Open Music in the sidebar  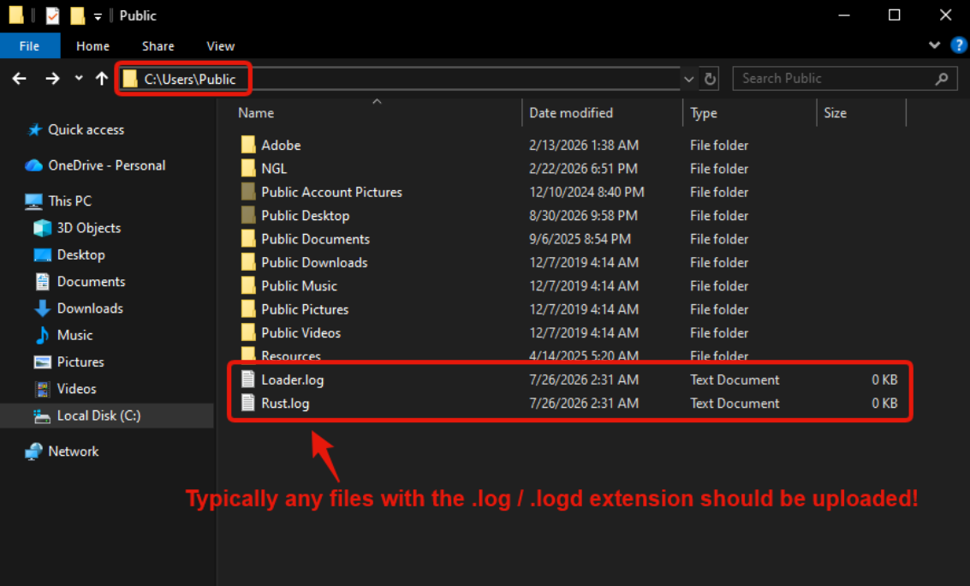(x=74, y=335)
